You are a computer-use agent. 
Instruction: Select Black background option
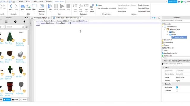15,100
